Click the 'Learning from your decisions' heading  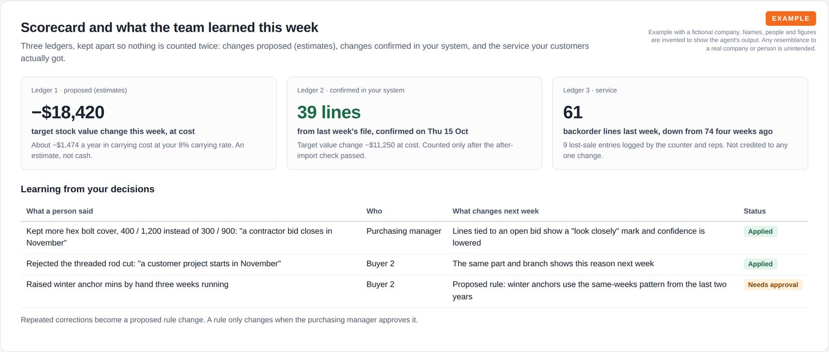pyautogui.click(x=88, y=189)
